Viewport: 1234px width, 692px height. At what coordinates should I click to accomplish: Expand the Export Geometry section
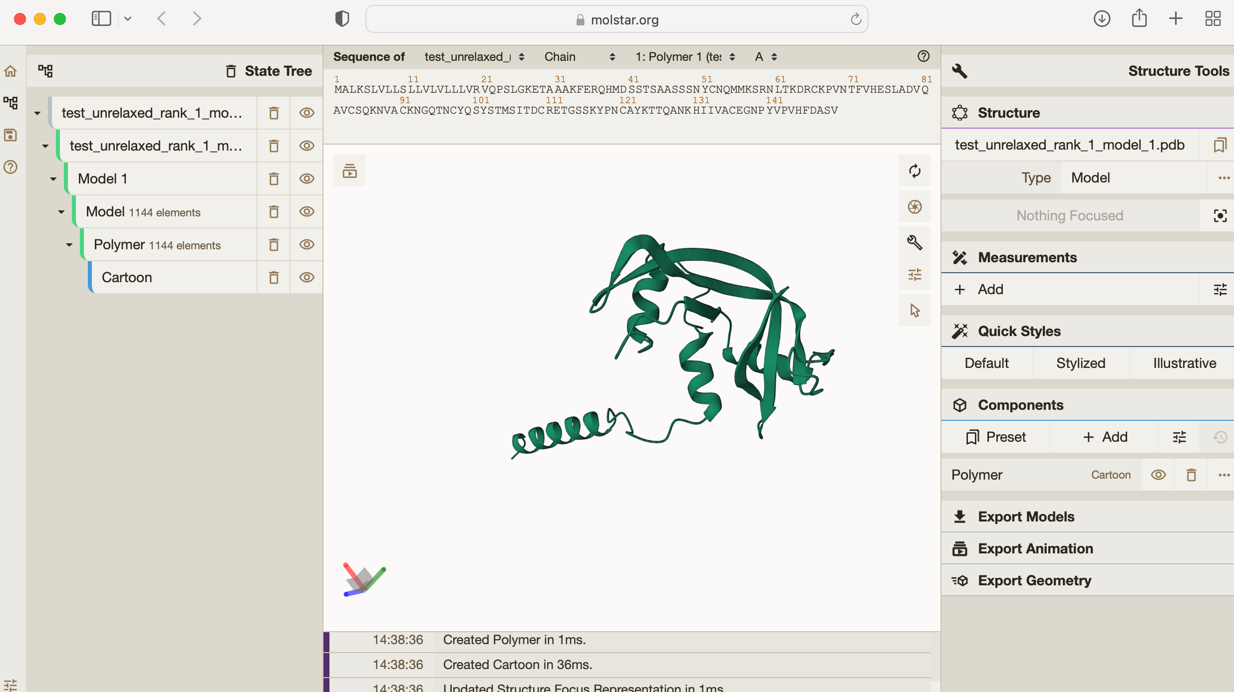1088,581
